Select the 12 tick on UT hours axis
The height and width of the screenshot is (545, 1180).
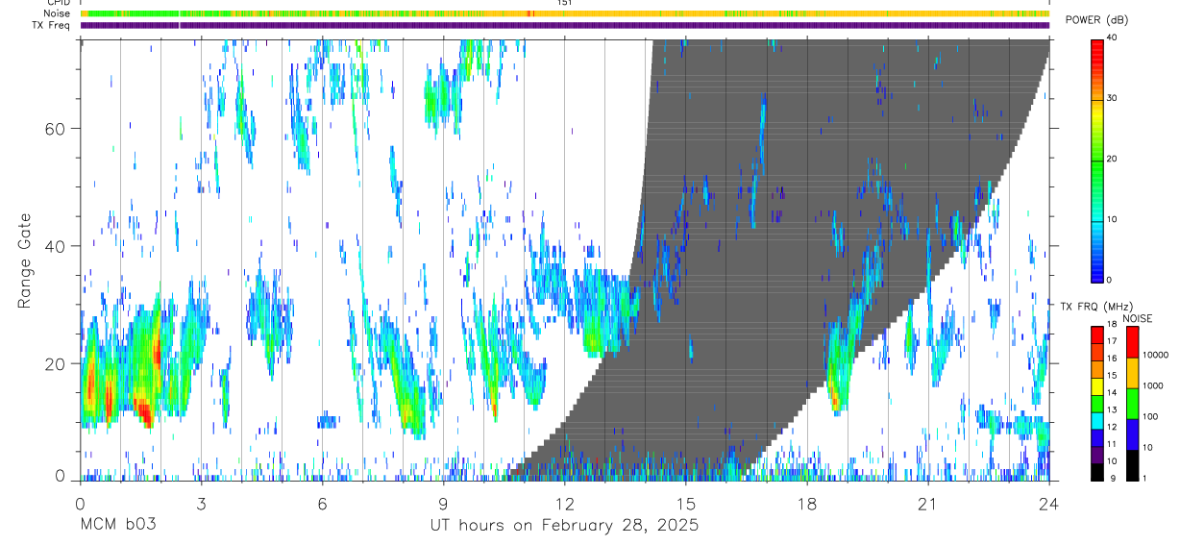tap(564, 502)
